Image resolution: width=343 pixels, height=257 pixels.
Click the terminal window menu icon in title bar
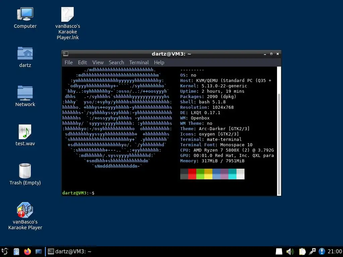[x=66, y=54]
